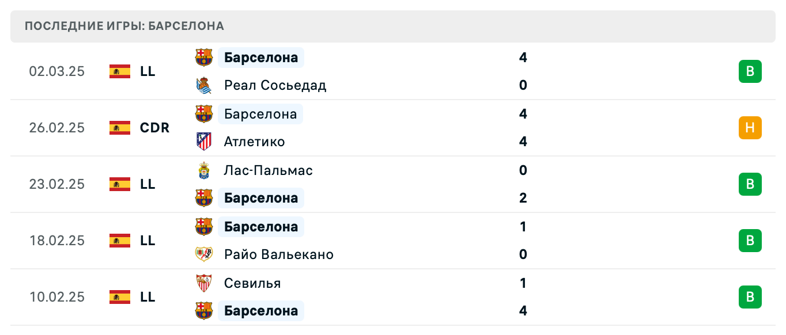Screen dimensions: 786x335
Task: Click the Atletico Madrid crest icon
Action: click(204, 141)
